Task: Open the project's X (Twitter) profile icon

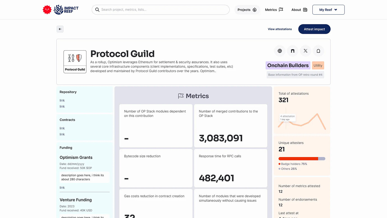Action: [x=305, y=51]
